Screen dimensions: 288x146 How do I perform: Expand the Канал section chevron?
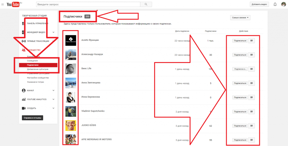point(53,90)
